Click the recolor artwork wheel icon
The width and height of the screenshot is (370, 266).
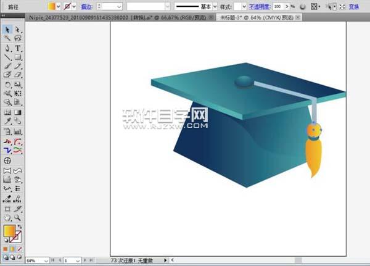[303, 7]
